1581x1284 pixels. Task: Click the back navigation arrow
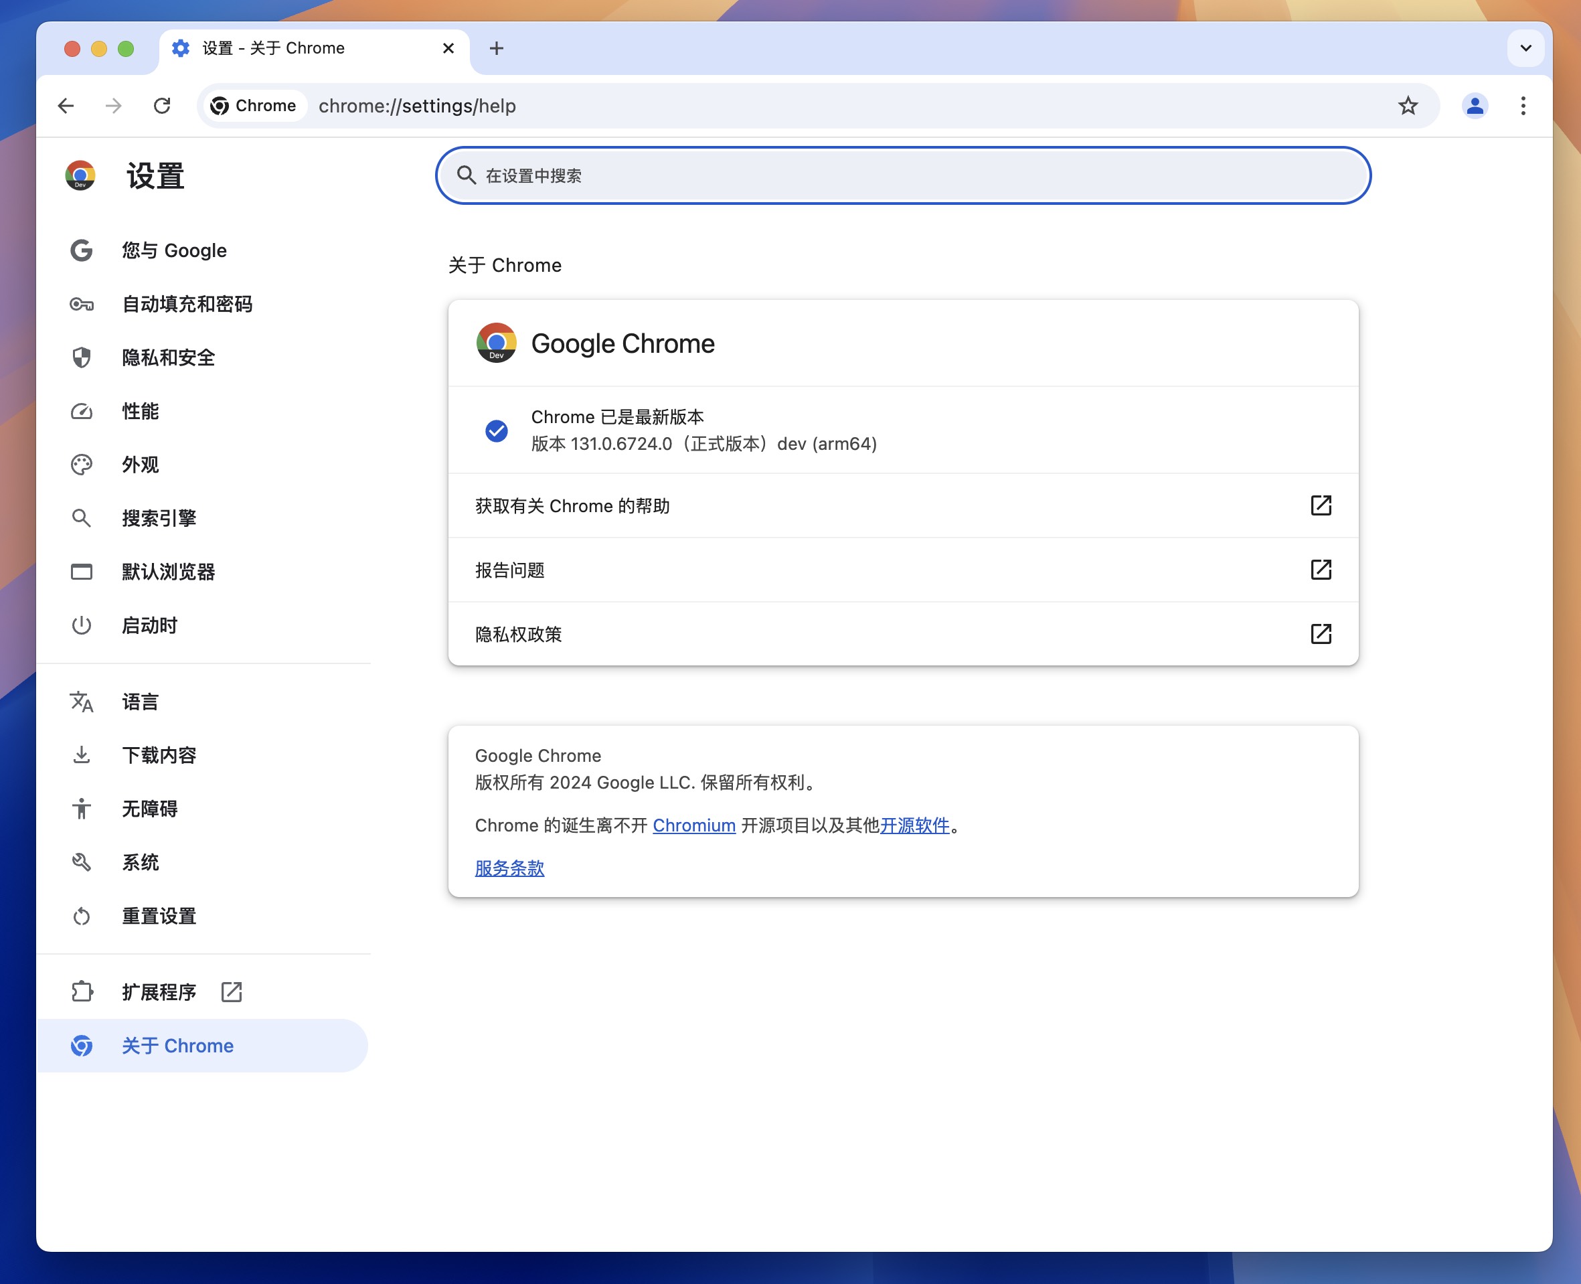pos(66,106)
